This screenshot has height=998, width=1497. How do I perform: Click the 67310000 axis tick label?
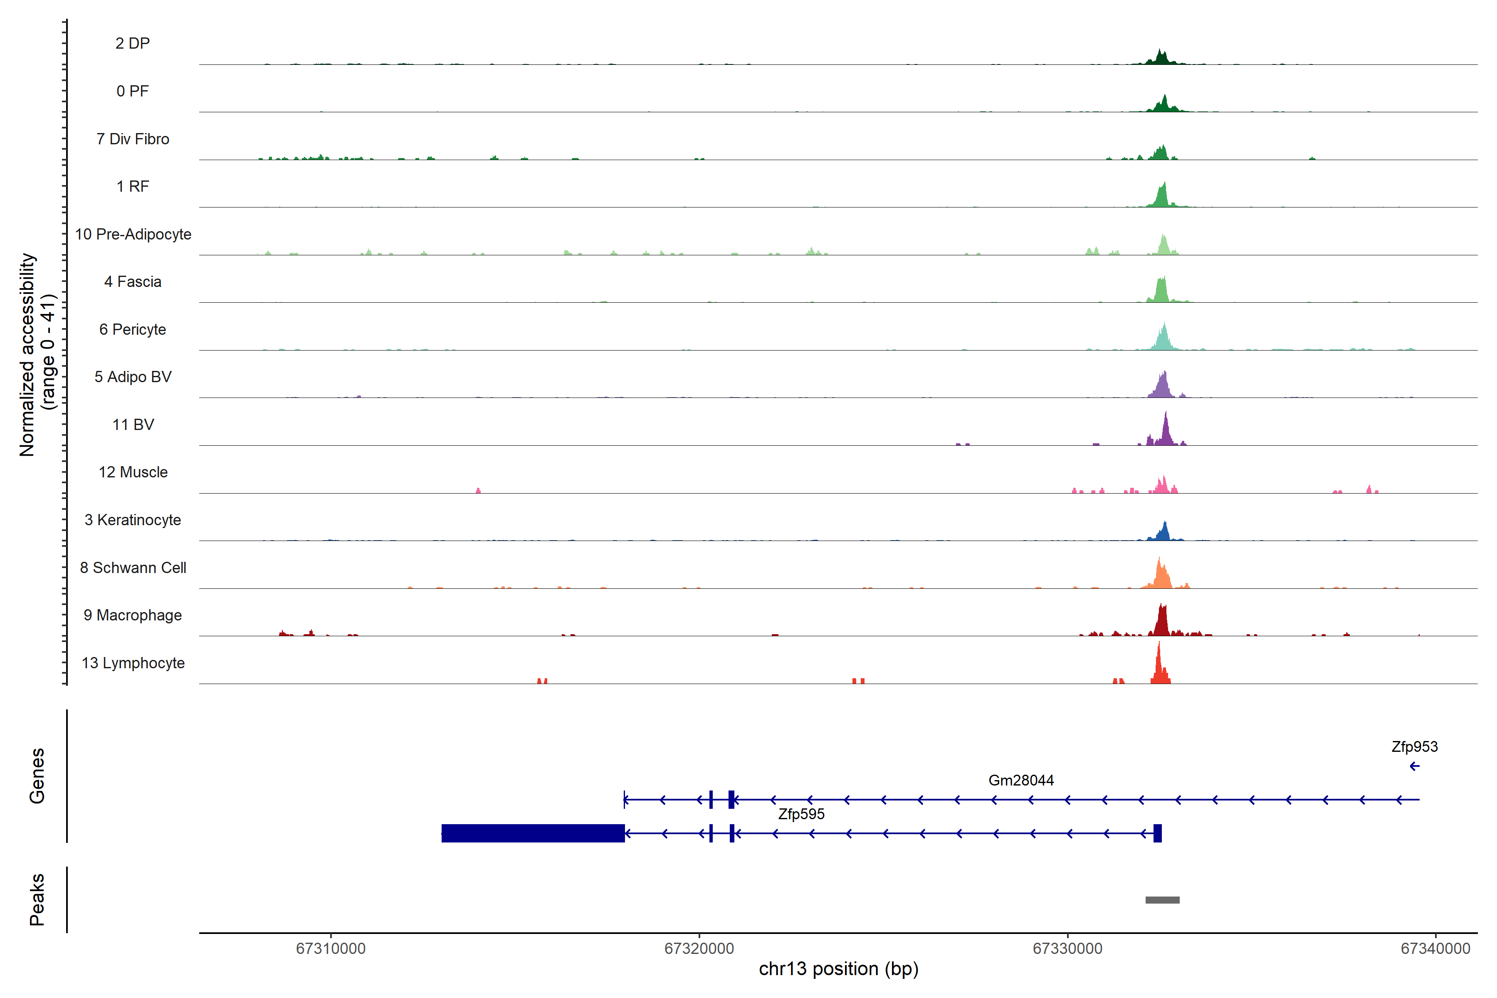[330, 949]
